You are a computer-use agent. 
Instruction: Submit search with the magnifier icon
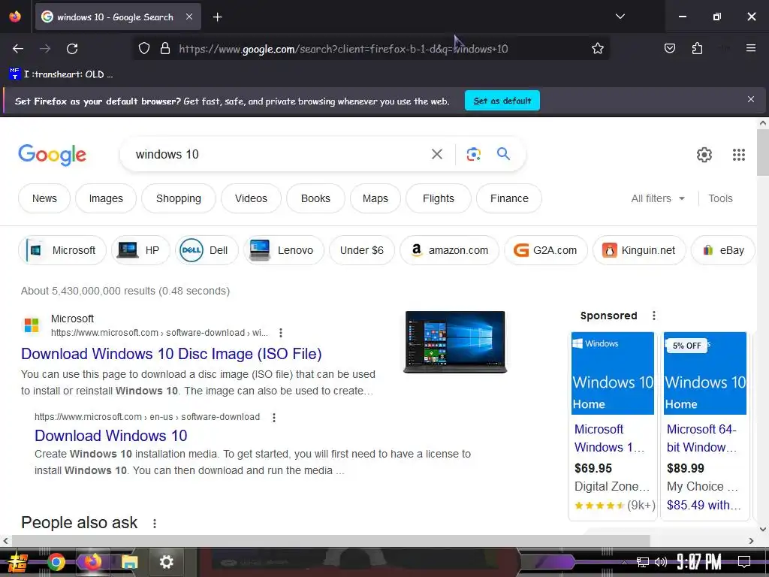click(x=503, y=153)
